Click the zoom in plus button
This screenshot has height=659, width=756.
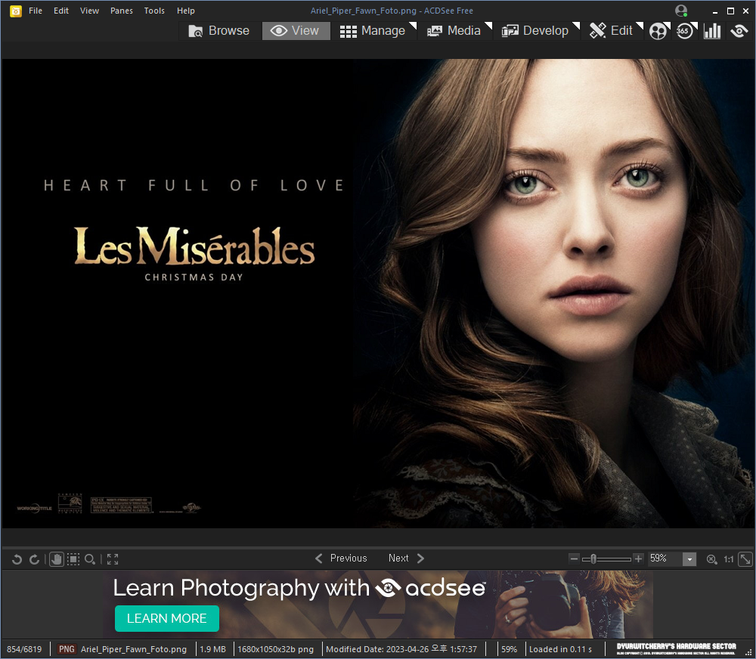[x=638, y=558]
